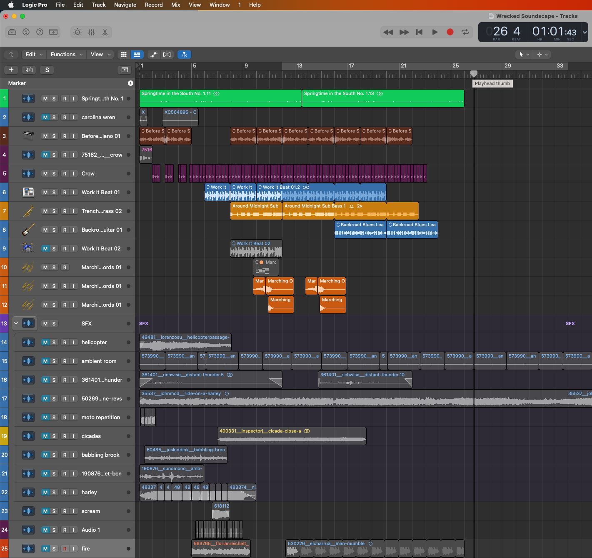Start playback with Play button
The image size is (592, 558).
(x=435, y=32)
